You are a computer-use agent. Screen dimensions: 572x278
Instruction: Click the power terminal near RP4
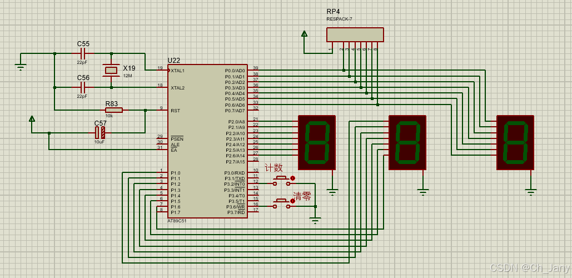tap(304, 34)
